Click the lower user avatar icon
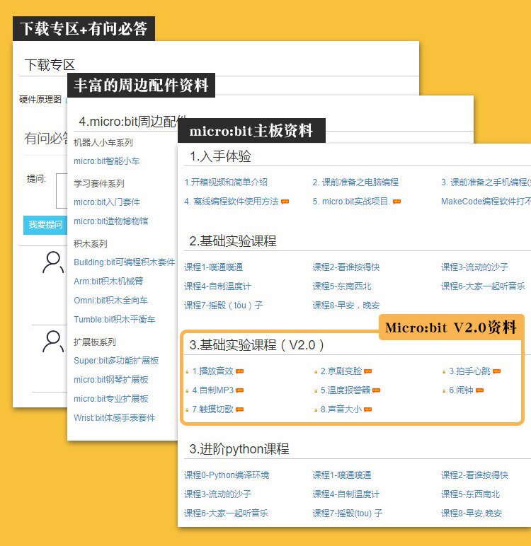This screenshot has width=531, height=546. pos(53,341)
